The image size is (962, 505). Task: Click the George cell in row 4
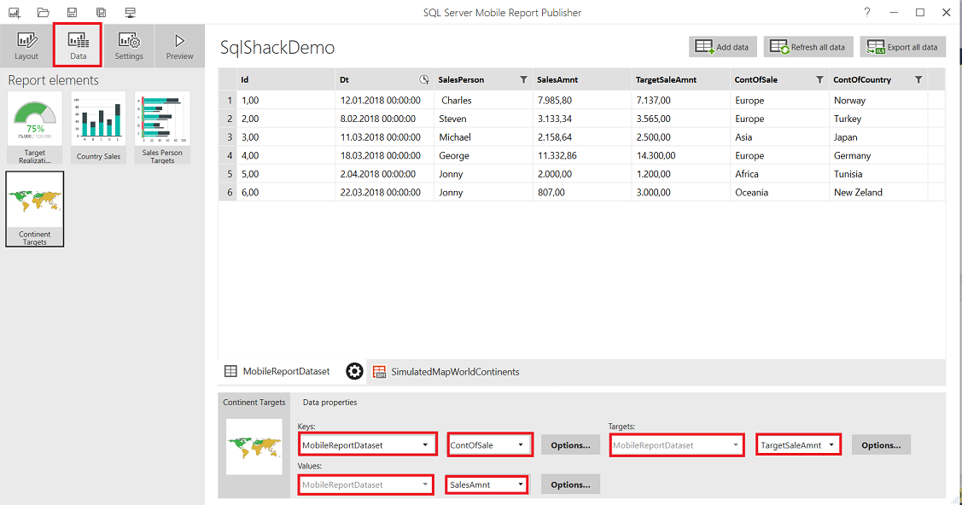point(483,155)
